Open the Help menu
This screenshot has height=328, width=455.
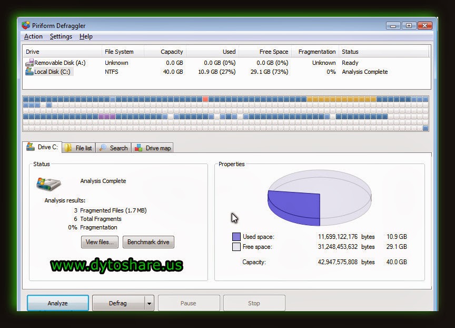(86, 36)
